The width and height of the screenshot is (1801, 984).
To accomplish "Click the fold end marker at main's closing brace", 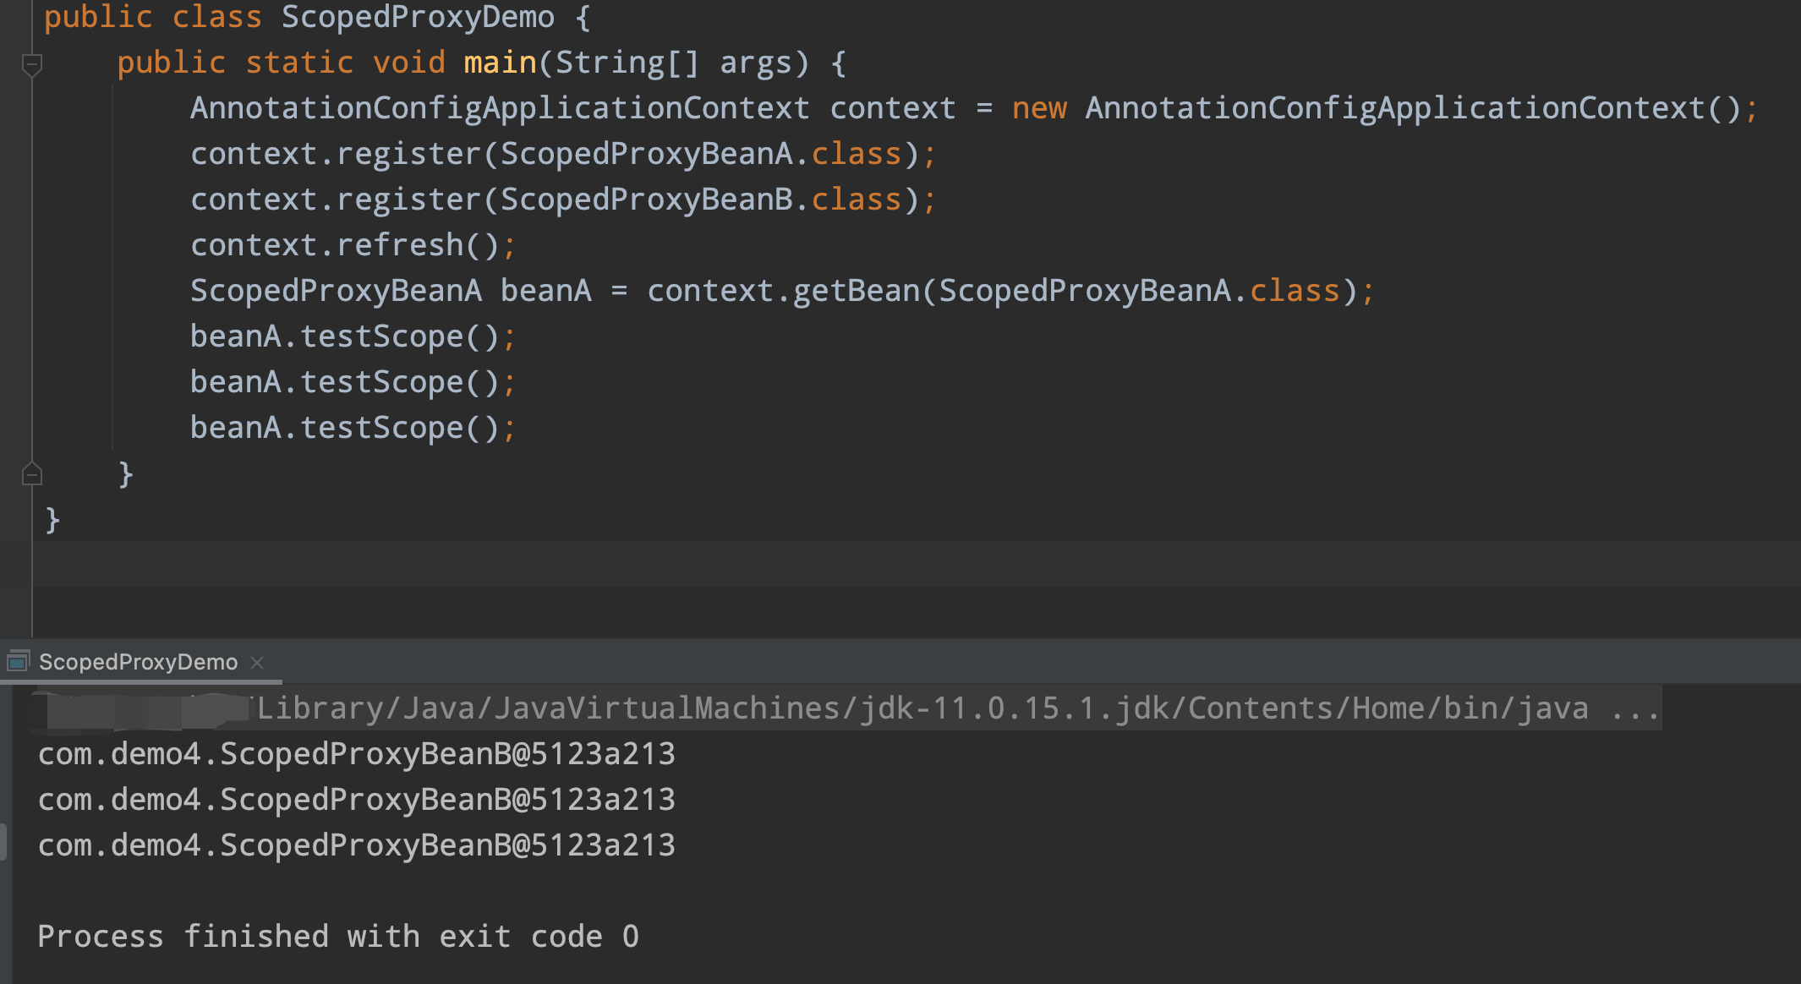I will (32, 474).
